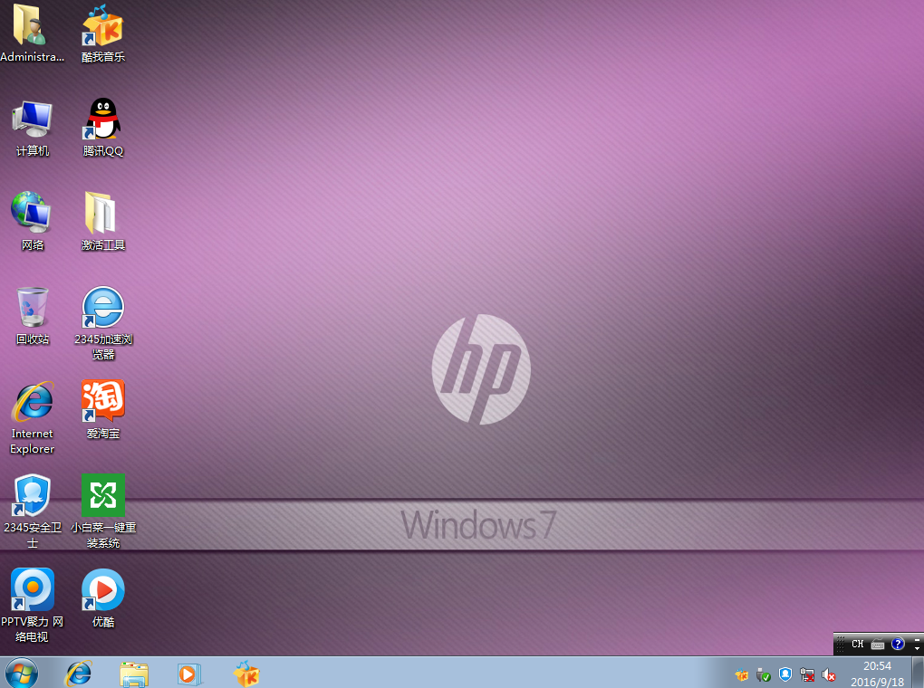Open the 2345 security shield tray icon
924x688 pixels.
(784, 675)
